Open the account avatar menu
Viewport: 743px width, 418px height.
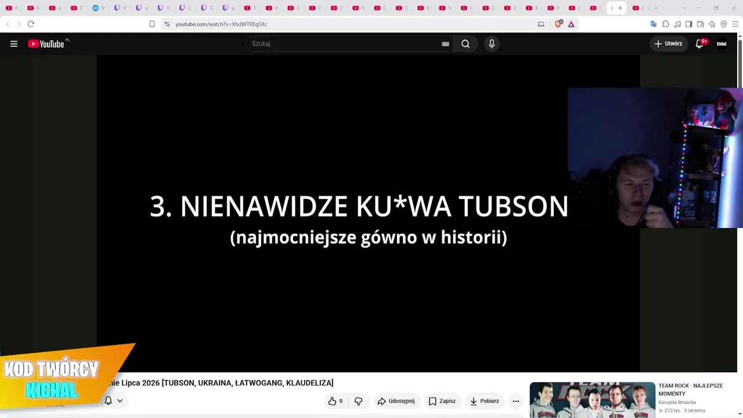click(722, 44)
